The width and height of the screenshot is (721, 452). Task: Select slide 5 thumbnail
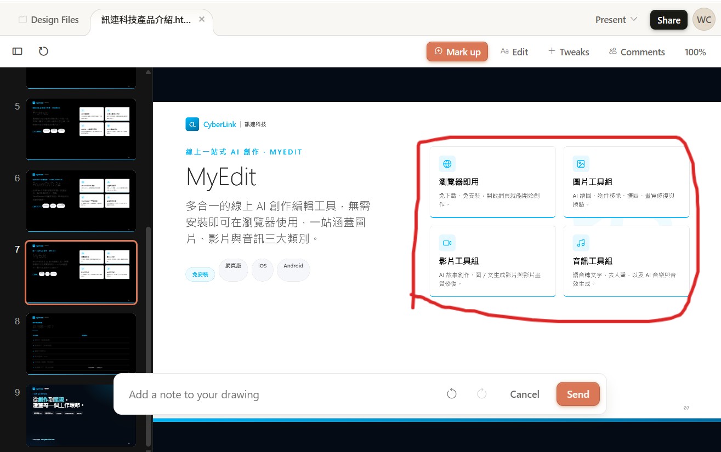81,129
